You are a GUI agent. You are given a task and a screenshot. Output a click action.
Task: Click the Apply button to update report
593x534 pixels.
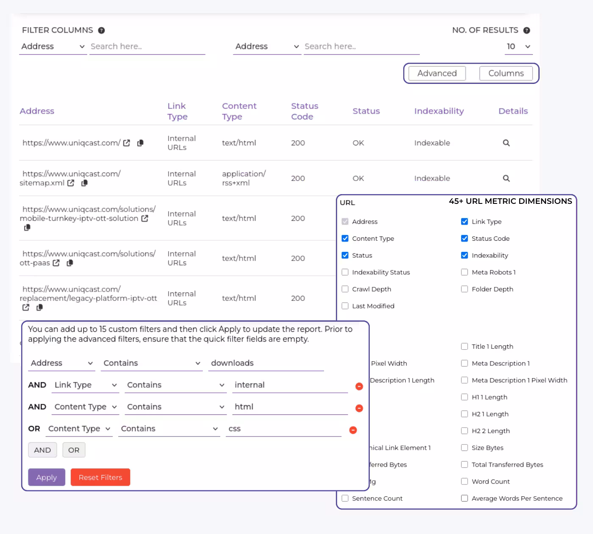coord(46,477)
